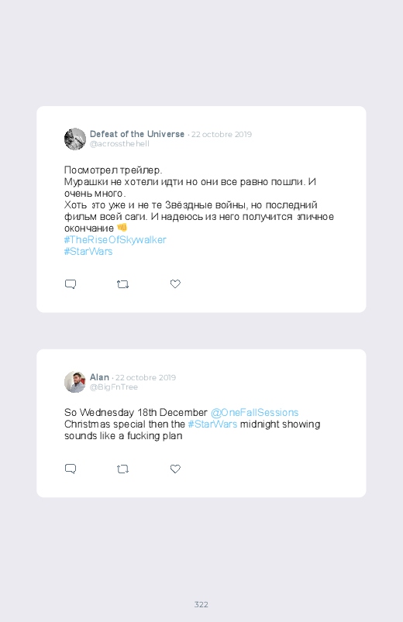
Task: Reply to Alan's tweet
Action: click(x=71, y=469)
